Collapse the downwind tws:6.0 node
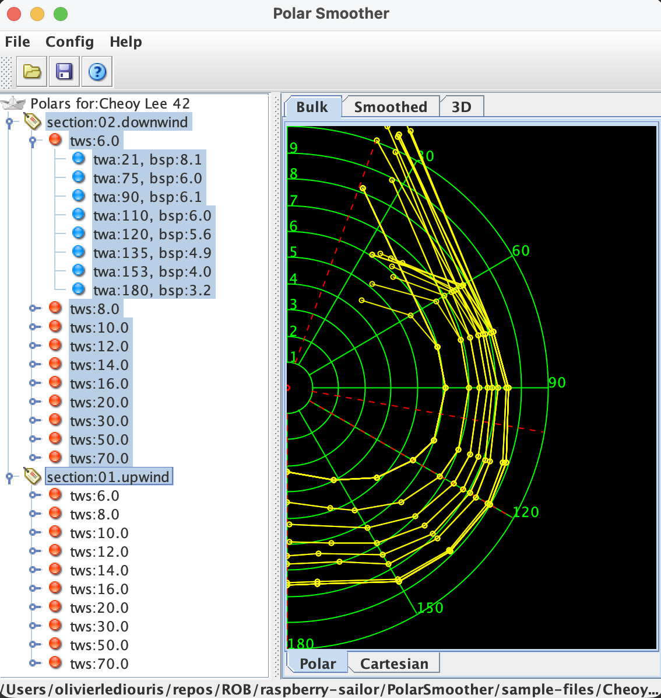Image resolution: width=661 pixels, height=698 pixels. coord(33,141)
